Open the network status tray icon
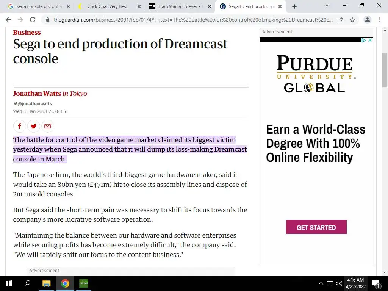The width and height of the screenshot is (388, 291). [330, 283]
